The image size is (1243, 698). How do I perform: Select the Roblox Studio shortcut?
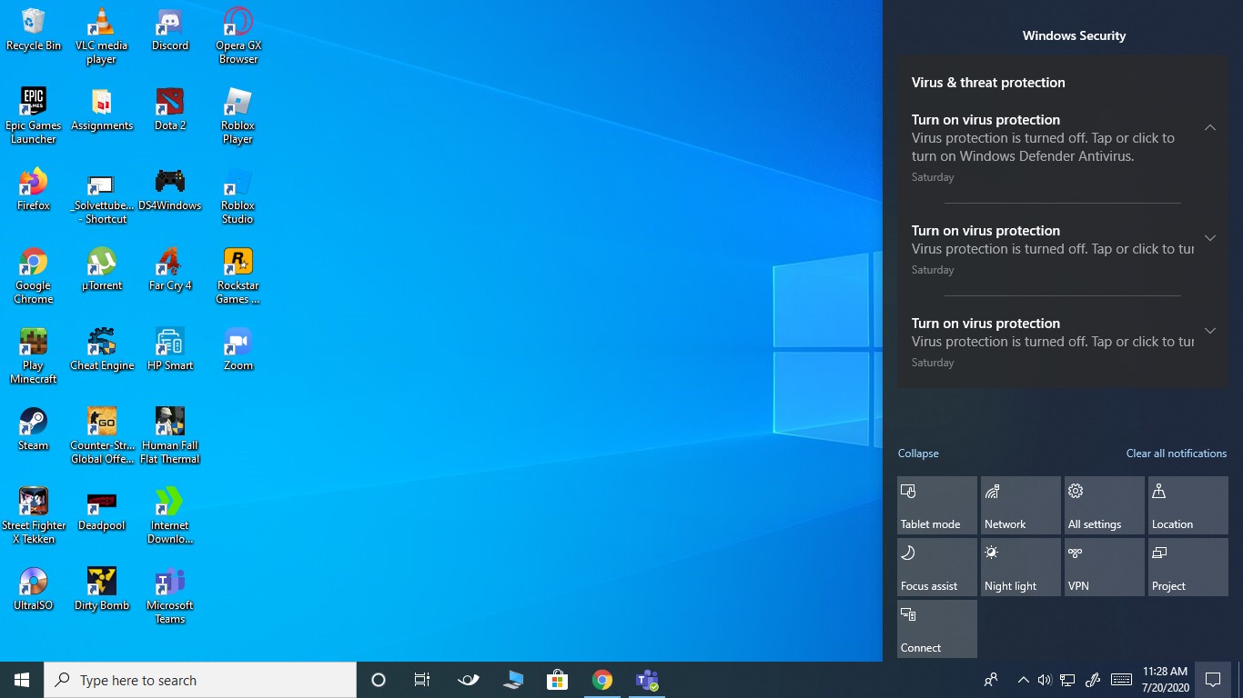[x=237, y=196]
